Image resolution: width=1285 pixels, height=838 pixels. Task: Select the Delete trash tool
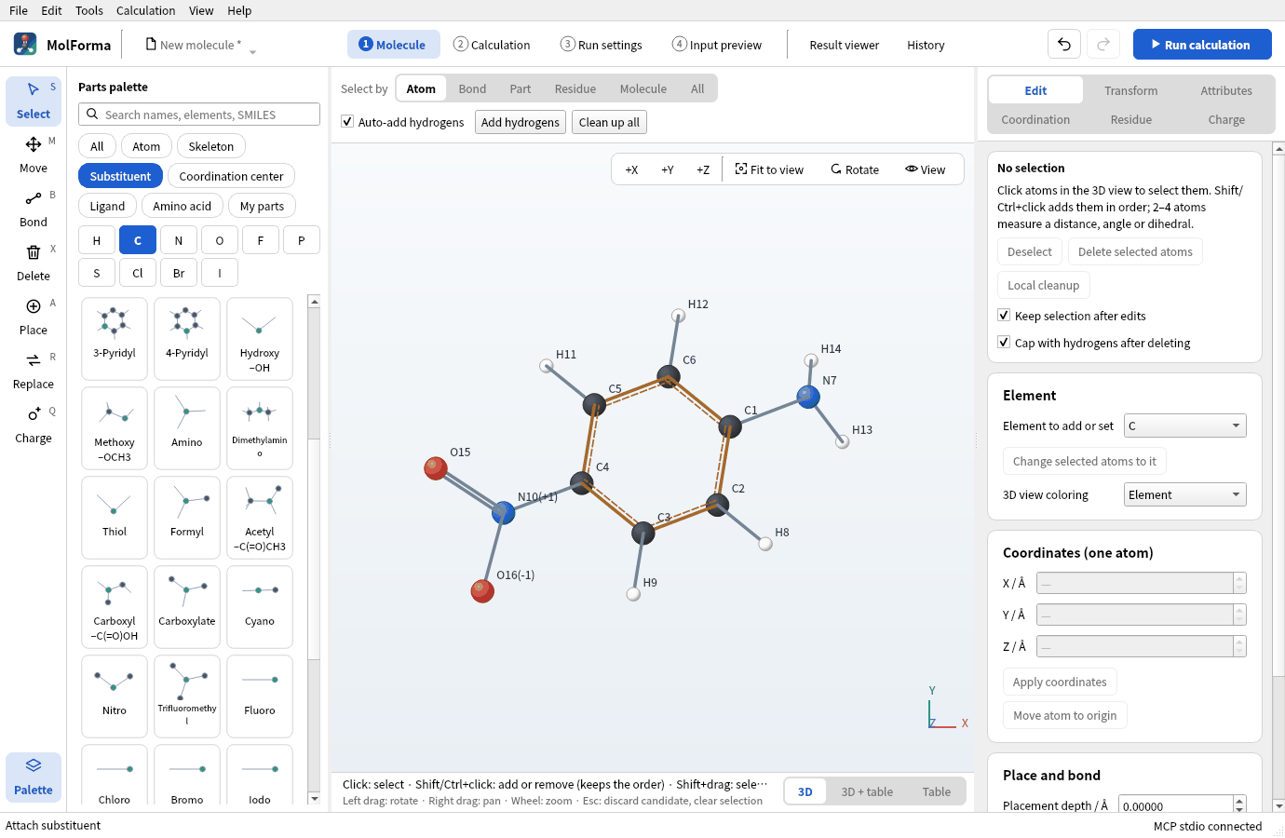(34, 263)
